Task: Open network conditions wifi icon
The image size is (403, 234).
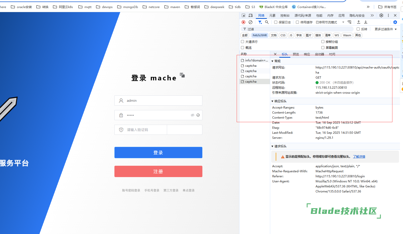Action: [349, 22]
